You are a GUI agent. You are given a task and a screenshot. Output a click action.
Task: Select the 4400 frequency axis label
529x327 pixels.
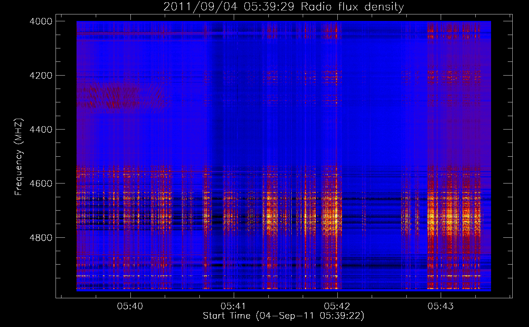coord(41,129)
